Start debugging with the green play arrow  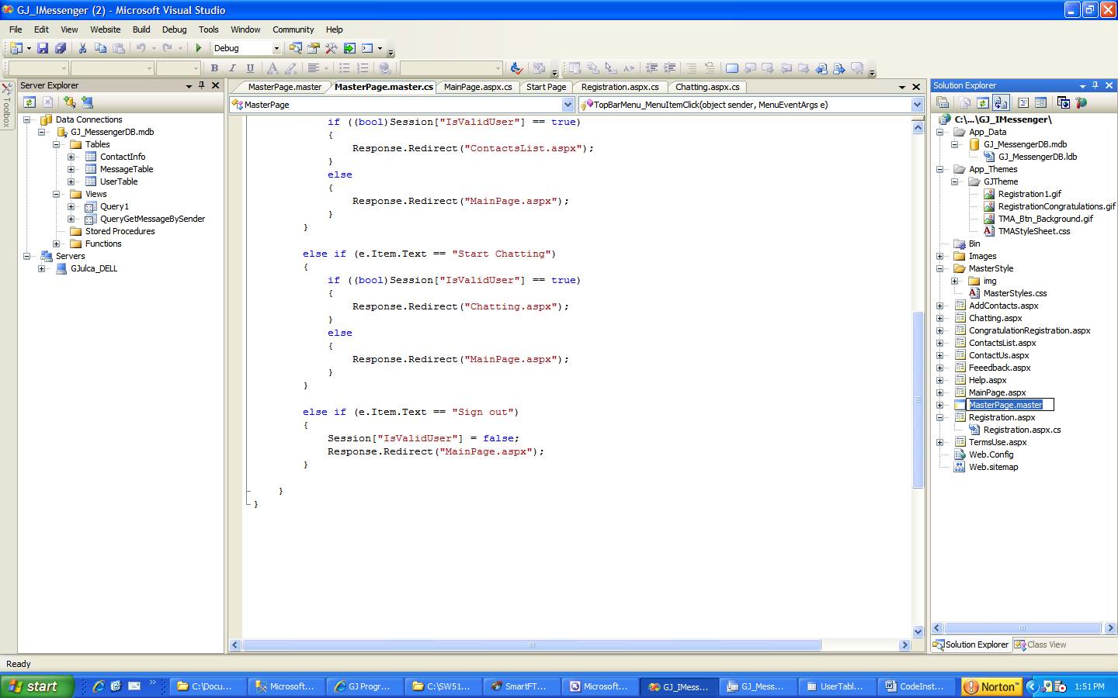click(x=199, y=48)
